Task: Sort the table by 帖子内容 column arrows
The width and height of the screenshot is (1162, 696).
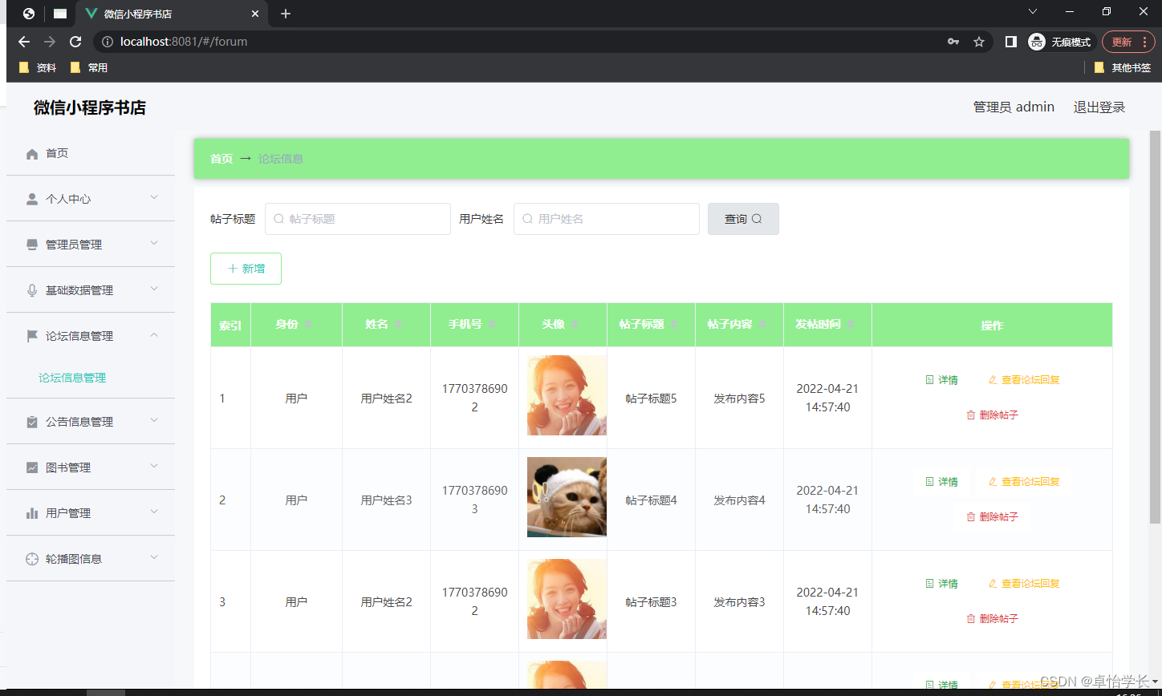Action: click(x=762, y=324)
